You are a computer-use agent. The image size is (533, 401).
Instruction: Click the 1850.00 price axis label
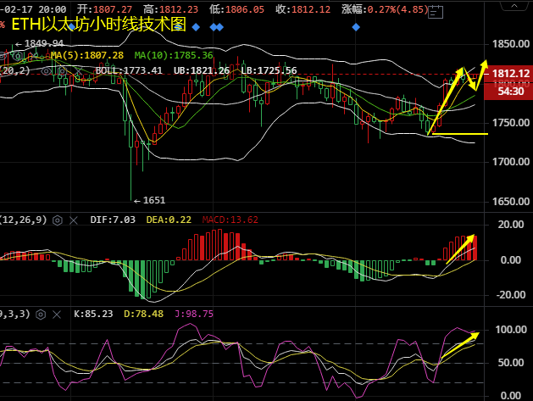pos(511,44)
